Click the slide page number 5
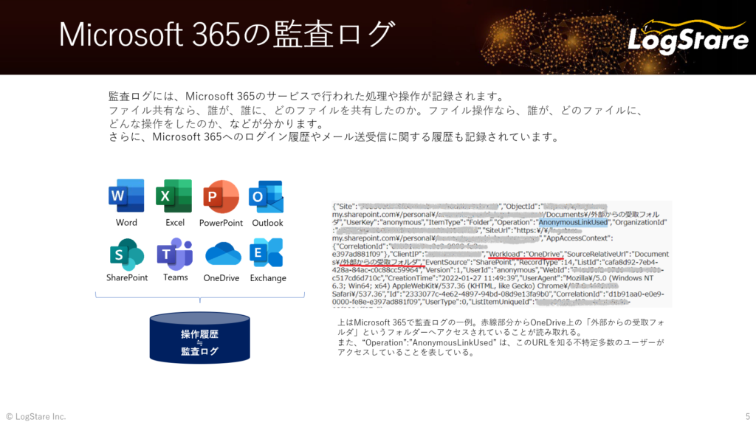 coord(748,417)
